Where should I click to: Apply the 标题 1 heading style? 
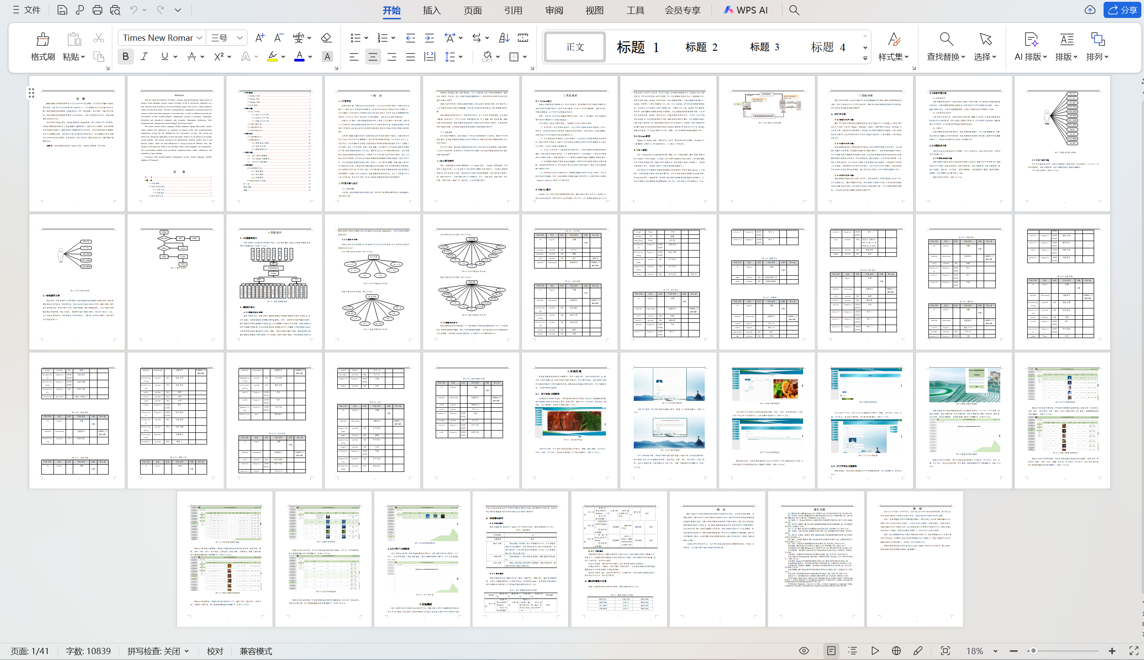click(x=637, y=47)
